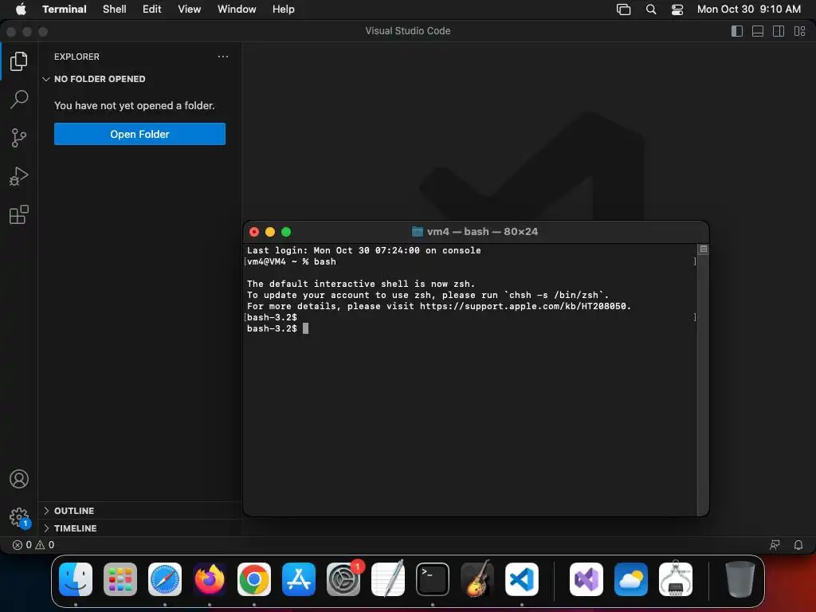Click the EXPLORER panel title
816x612 pixels.
(x=76, y=57)
